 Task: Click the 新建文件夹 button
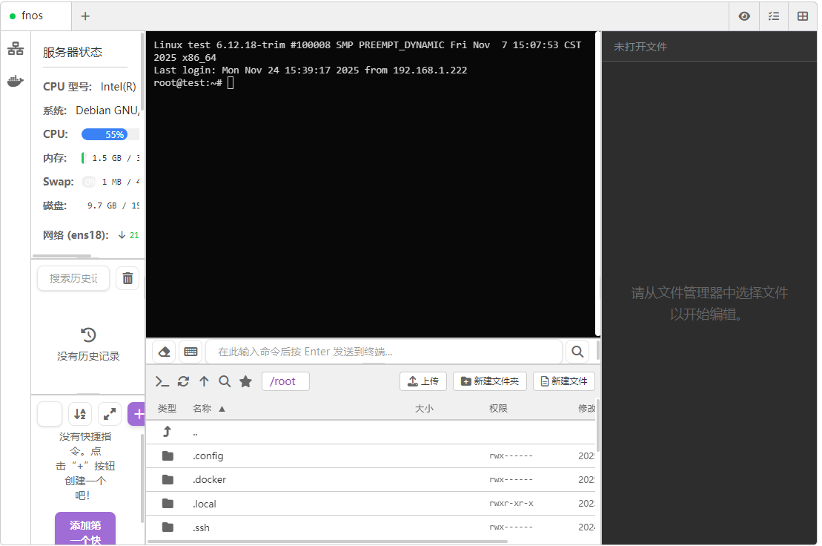coord(490,381)
